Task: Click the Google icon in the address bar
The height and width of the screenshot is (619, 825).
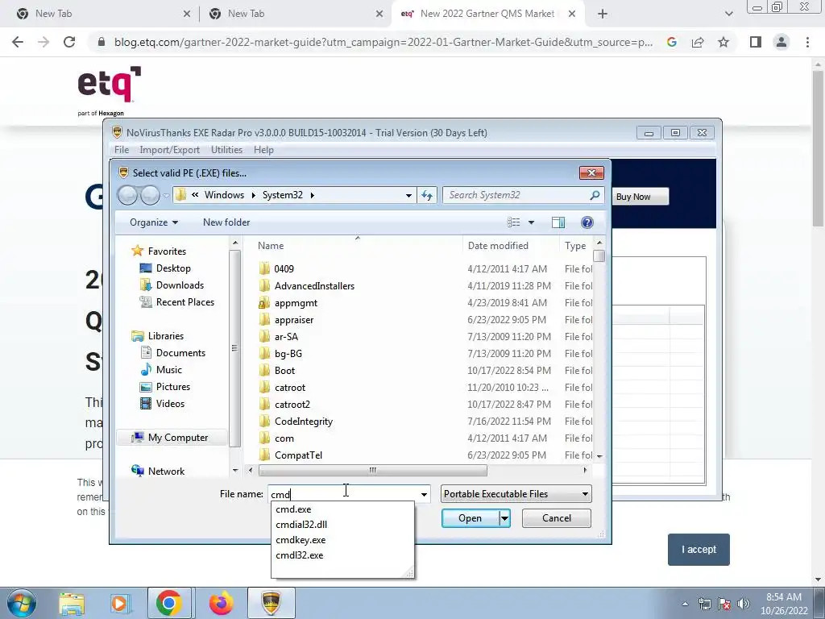Action: click(x=672, y=42)
